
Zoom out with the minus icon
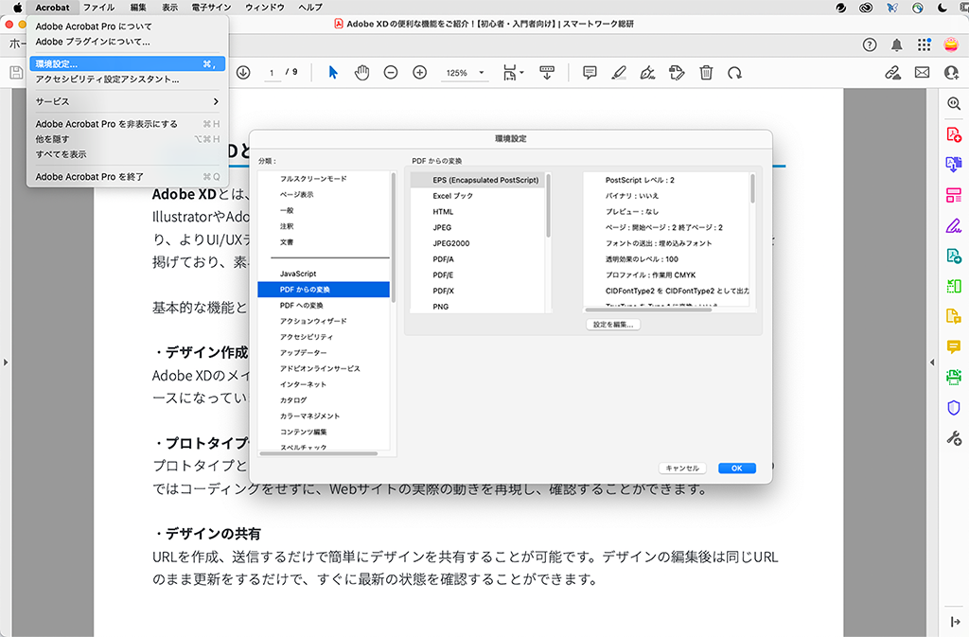(x=391, y=73)
